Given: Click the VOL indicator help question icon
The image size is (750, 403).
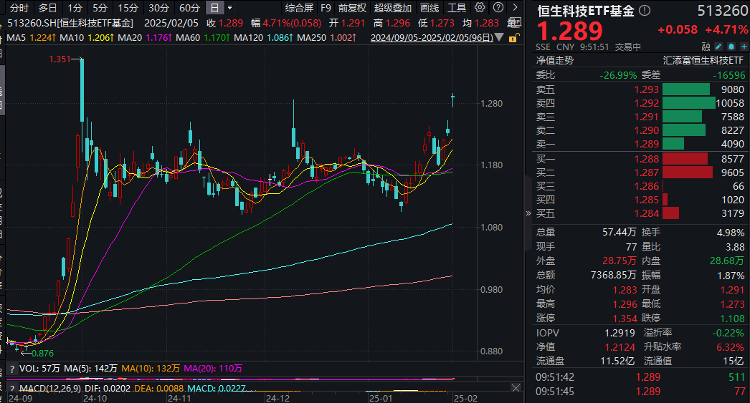Looking at the screenshot, I should point(12,369).
